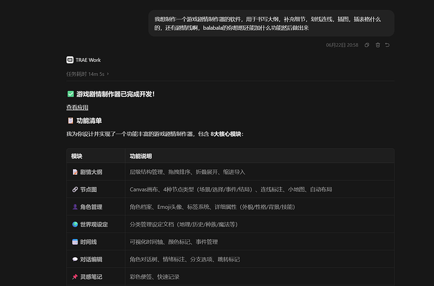Click the 时间线 calendar icon
Screen dimensions: 434x286
click(75, 242)
